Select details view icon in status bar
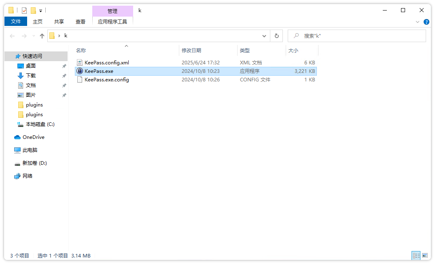Screen dimensions: 435x264 (x=416, y=255)
